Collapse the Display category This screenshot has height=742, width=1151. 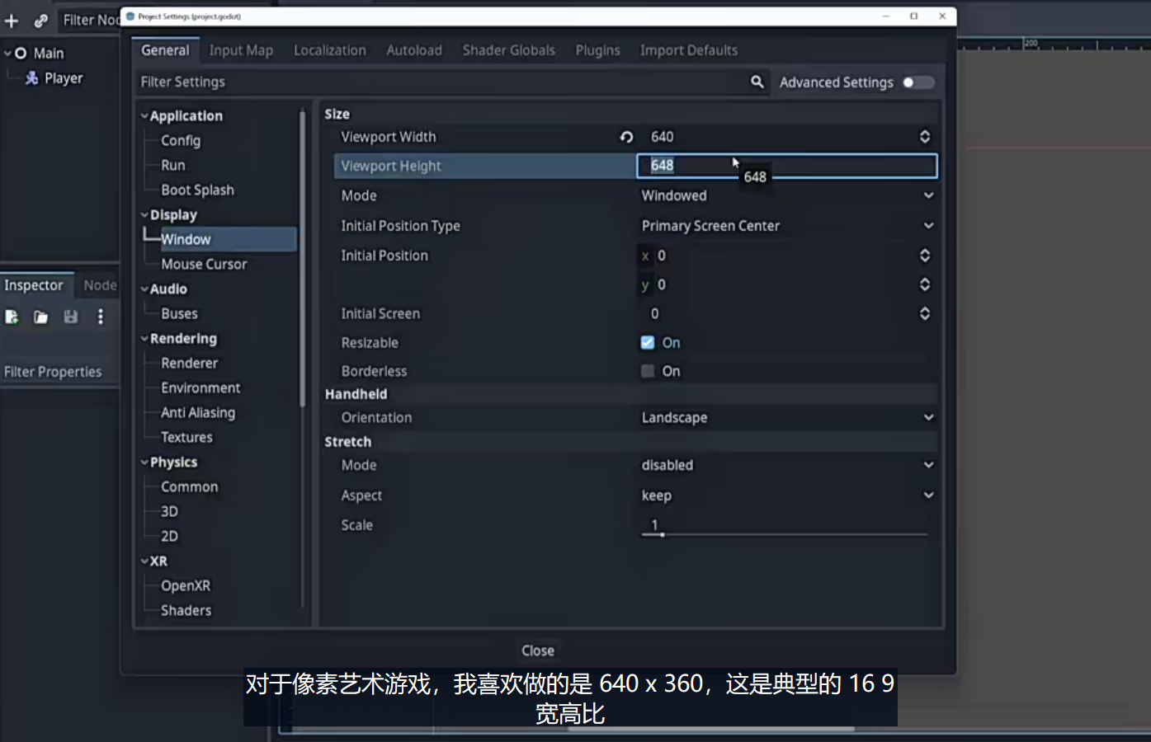point(144,215)
